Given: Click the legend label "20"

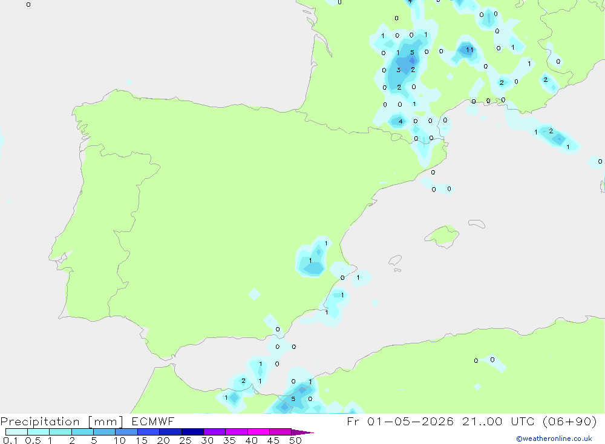Looking at the screenshot, I should [x=163, y=440].
